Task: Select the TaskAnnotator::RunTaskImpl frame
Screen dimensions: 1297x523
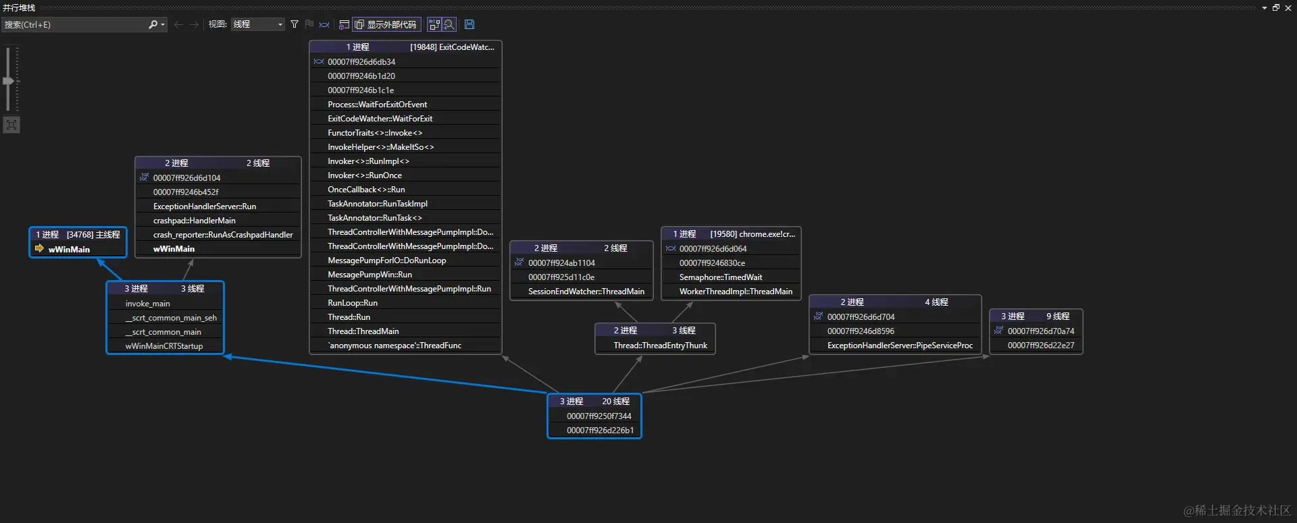Action: click(x=405, y=204)
